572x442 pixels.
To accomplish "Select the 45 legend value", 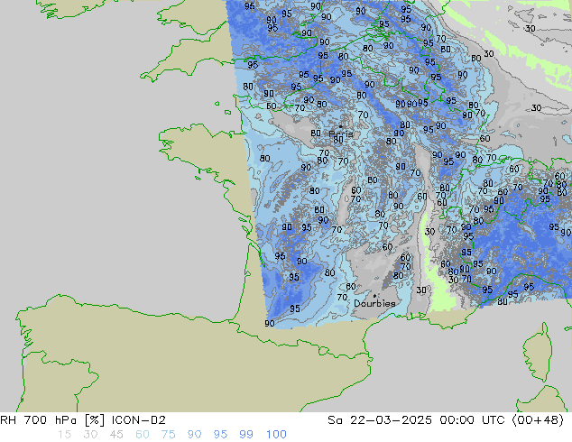I will pos(116,434).
